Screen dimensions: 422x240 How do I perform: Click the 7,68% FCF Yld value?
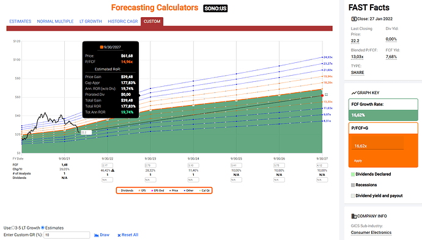[391, 57]
